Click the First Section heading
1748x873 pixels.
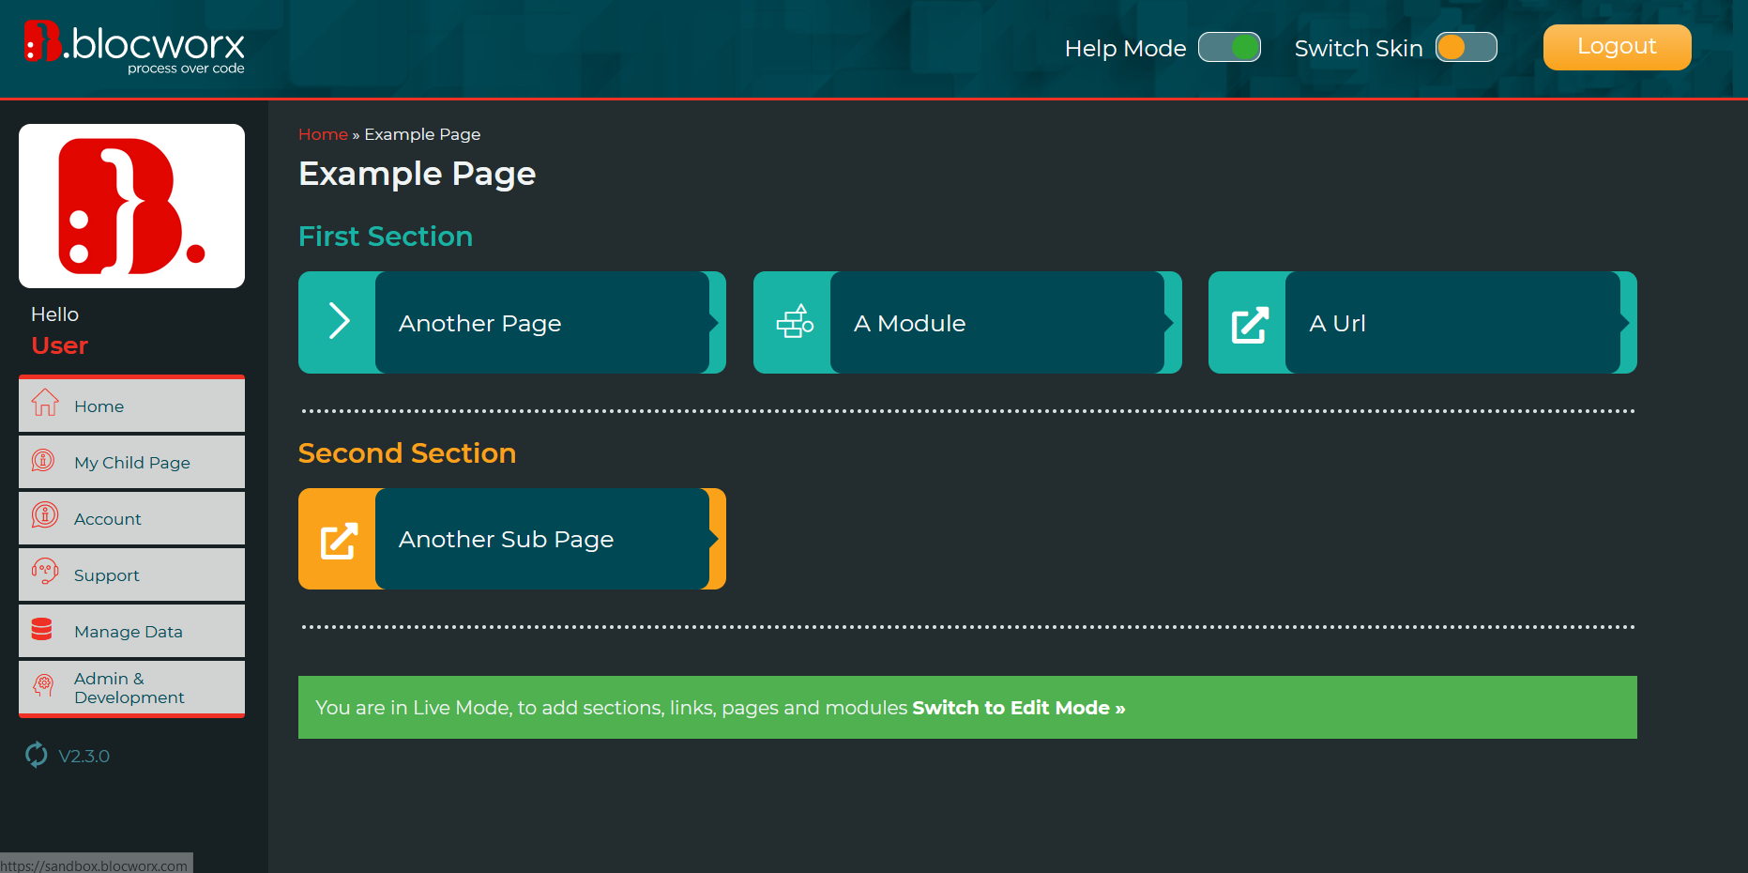pos(386,237)
